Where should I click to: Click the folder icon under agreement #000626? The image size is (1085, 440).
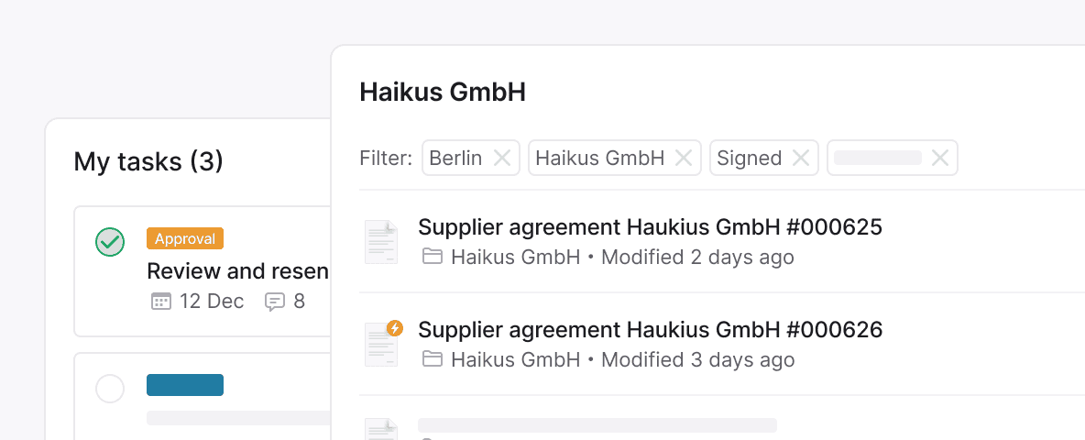[432, 359]
